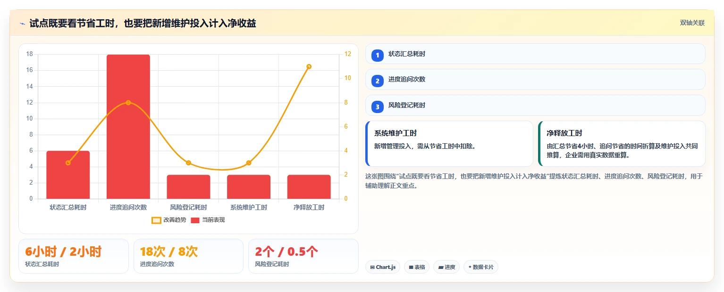The width and height of the screenshot is (724, 292).
Task: Click the red bar for 系统维护工时
Action: (249, 187)
